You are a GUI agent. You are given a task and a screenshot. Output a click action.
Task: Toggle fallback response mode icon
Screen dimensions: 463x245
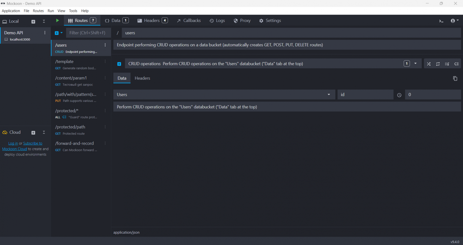[x=456, y=64]
